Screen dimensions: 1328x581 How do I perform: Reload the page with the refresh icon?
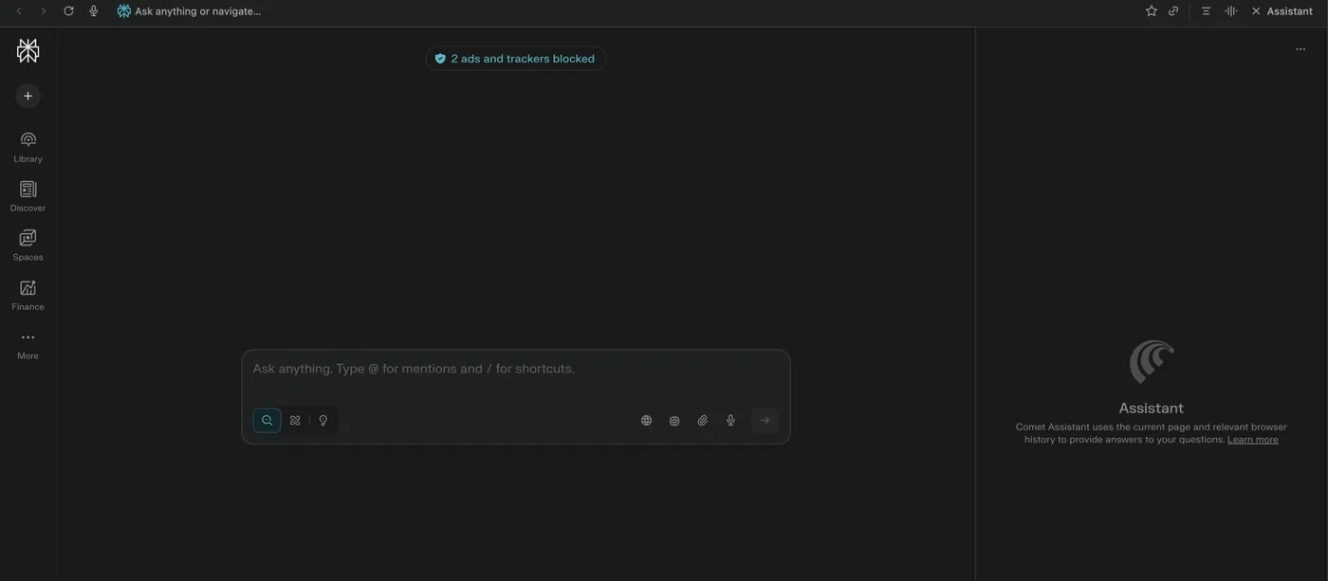coord(68,10)
